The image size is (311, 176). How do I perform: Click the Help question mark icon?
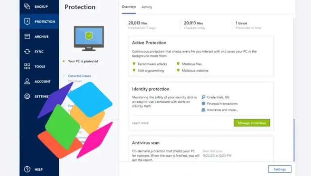click(27, 169)
